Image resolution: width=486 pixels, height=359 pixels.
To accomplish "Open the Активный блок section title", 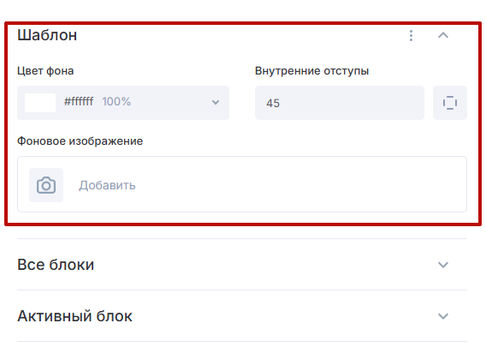I will 75,316.
